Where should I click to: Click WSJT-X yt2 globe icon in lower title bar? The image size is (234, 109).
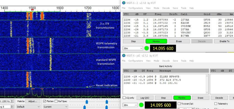click(124, 55)
